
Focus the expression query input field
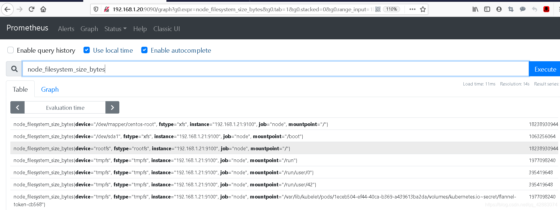(275, 69)
